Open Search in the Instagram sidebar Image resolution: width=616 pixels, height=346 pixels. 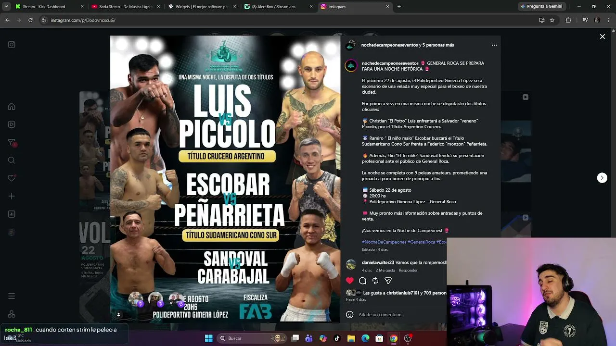(12, 161)
